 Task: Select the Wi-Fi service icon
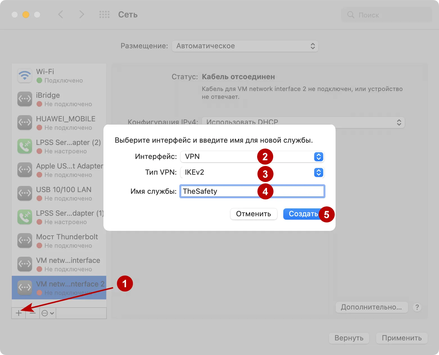[24, 76]
